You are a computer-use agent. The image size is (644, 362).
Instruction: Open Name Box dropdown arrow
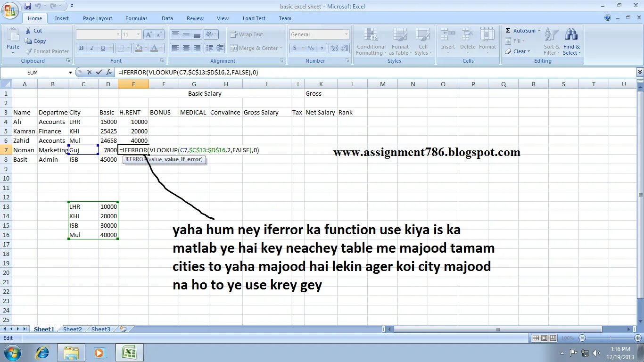coord(71,72)
